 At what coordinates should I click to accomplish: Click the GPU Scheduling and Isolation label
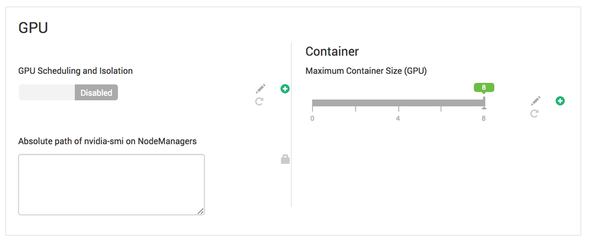[76, 71]
